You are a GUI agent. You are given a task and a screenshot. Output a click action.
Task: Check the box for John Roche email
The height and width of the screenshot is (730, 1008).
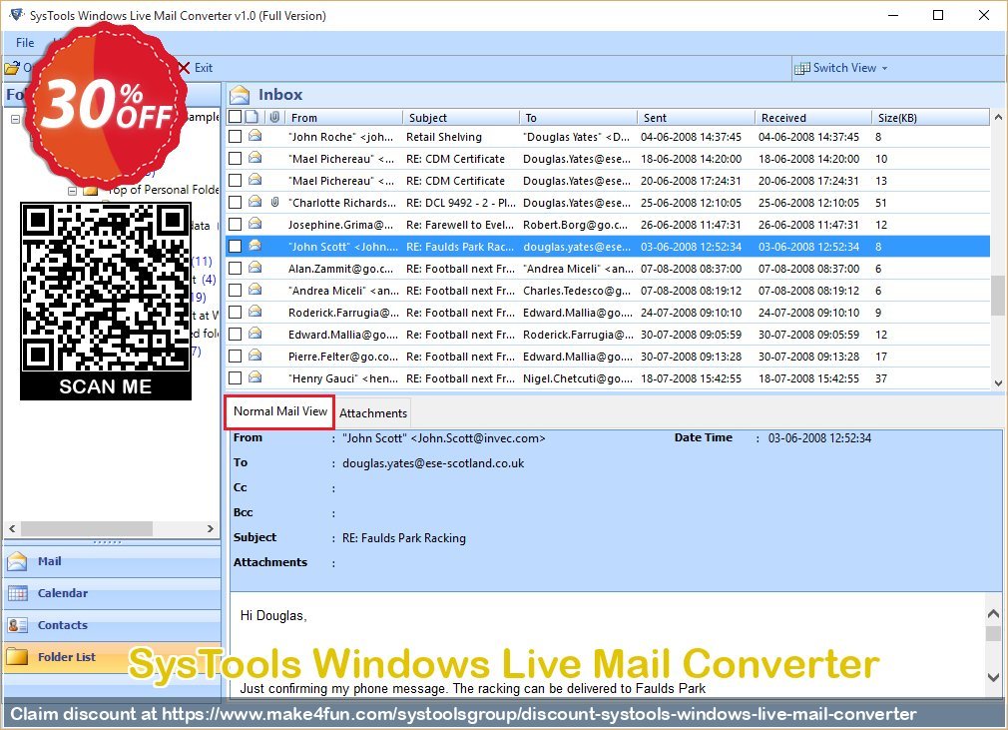pyautogui.click(x=235, y=137)
